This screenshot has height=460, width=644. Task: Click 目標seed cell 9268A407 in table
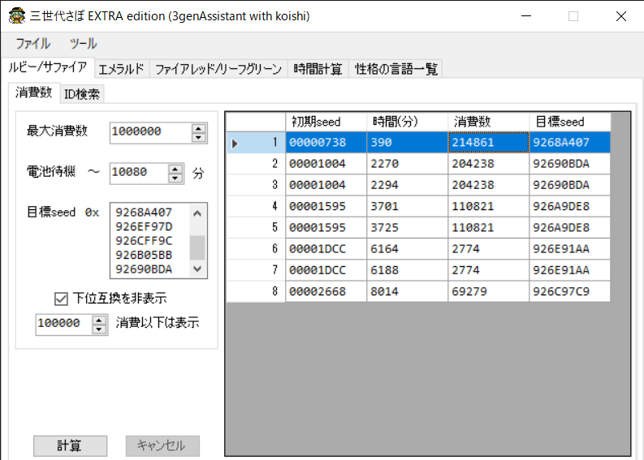[569, 143]
